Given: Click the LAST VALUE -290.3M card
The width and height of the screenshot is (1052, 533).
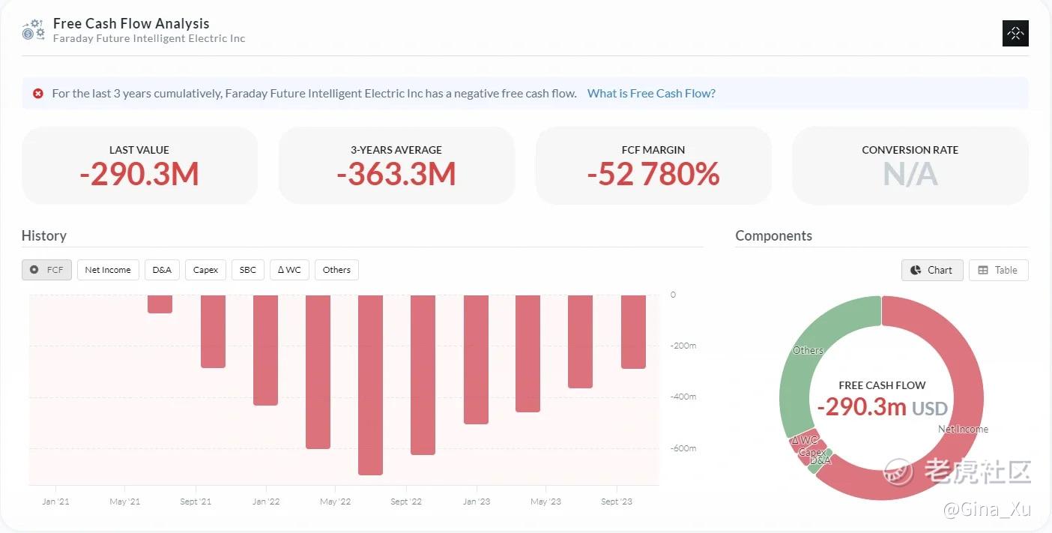Looking at the screenshot, I should pyautogui.click(x=139, y=165).
